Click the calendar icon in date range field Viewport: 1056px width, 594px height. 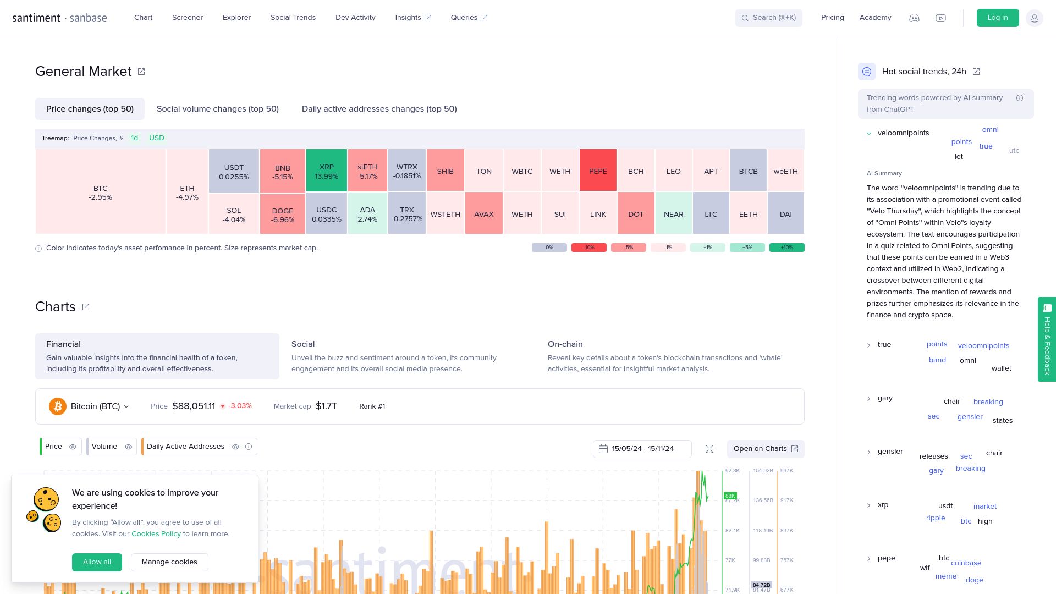click(x=603, y=449)
